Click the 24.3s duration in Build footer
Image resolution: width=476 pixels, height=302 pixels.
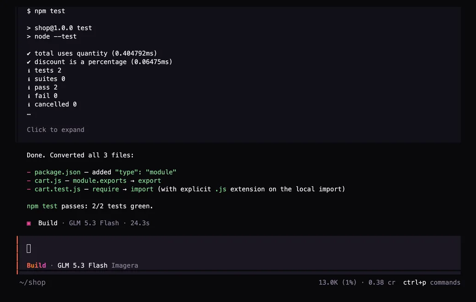coord(140,223)
